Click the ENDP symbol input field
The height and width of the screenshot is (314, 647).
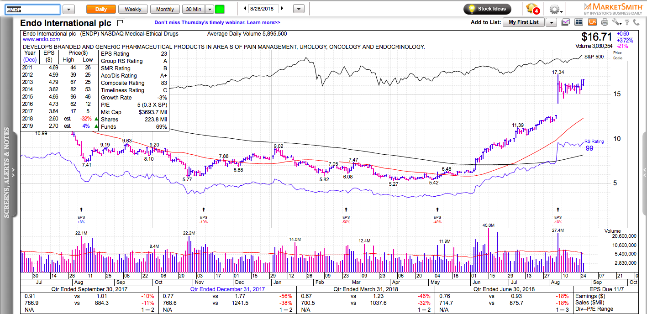pos(32,9)
